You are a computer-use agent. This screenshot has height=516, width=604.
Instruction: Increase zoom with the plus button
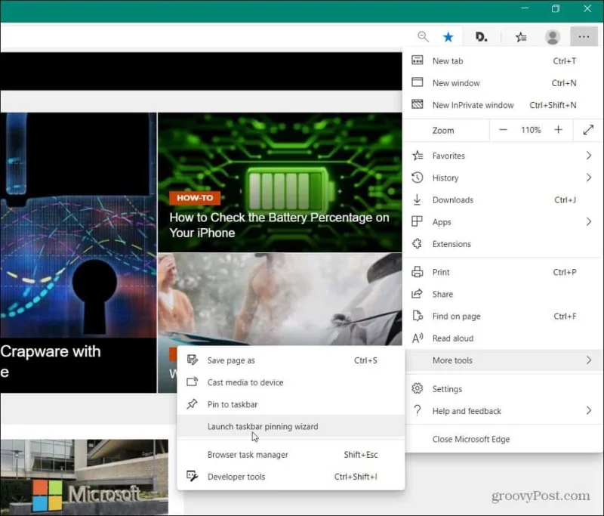point(558,130)
